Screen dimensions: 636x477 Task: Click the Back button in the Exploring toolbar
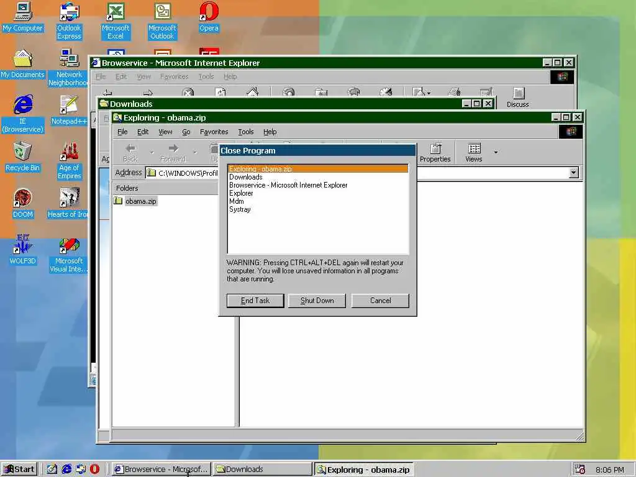[x=130, y=153]
